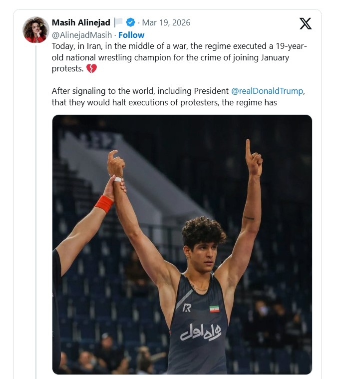Click the white Persian sponsor logo on singlet

tap(201, 331)
